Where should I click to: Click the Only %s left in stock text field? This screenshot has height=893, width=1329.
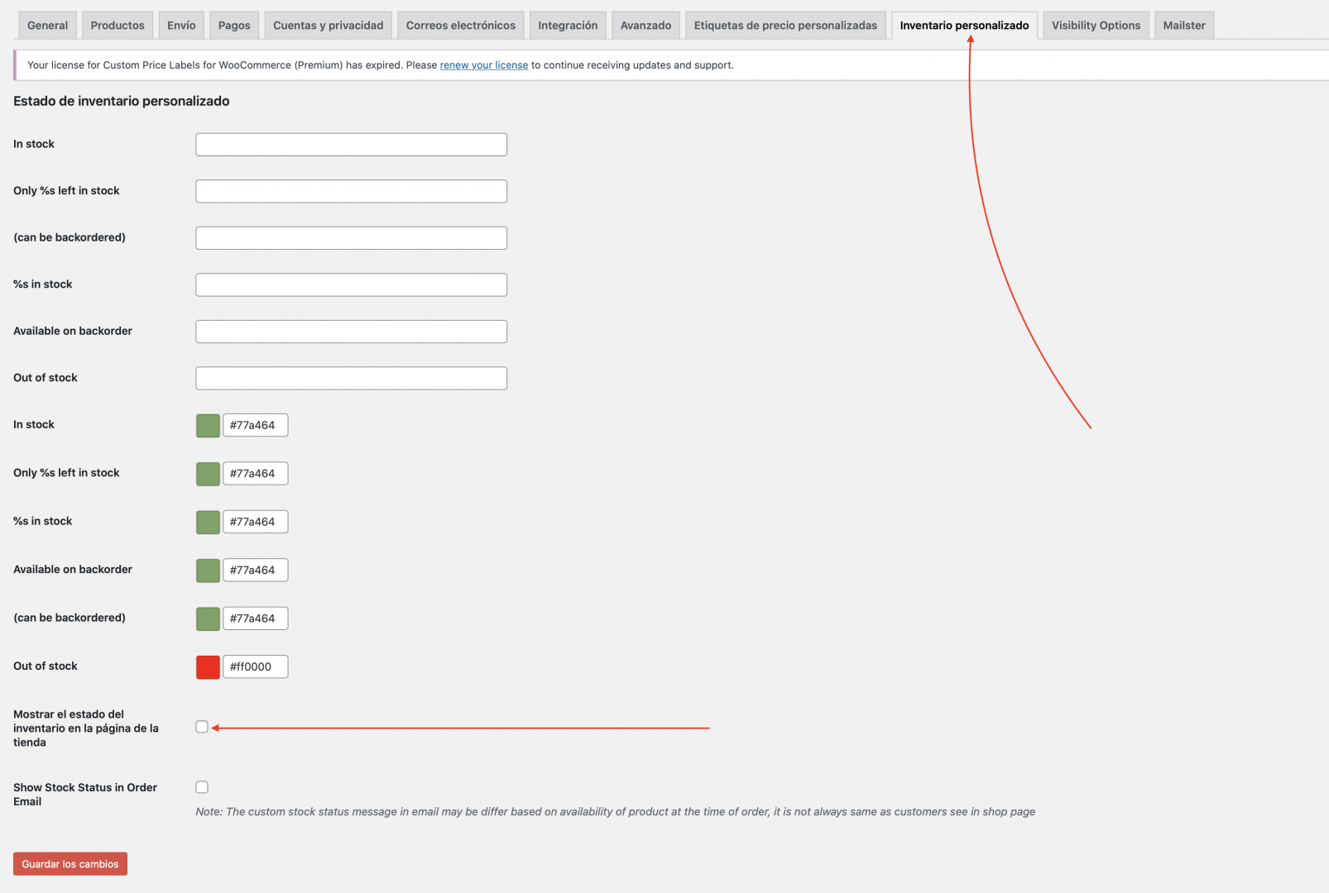[x=352, y=191]
